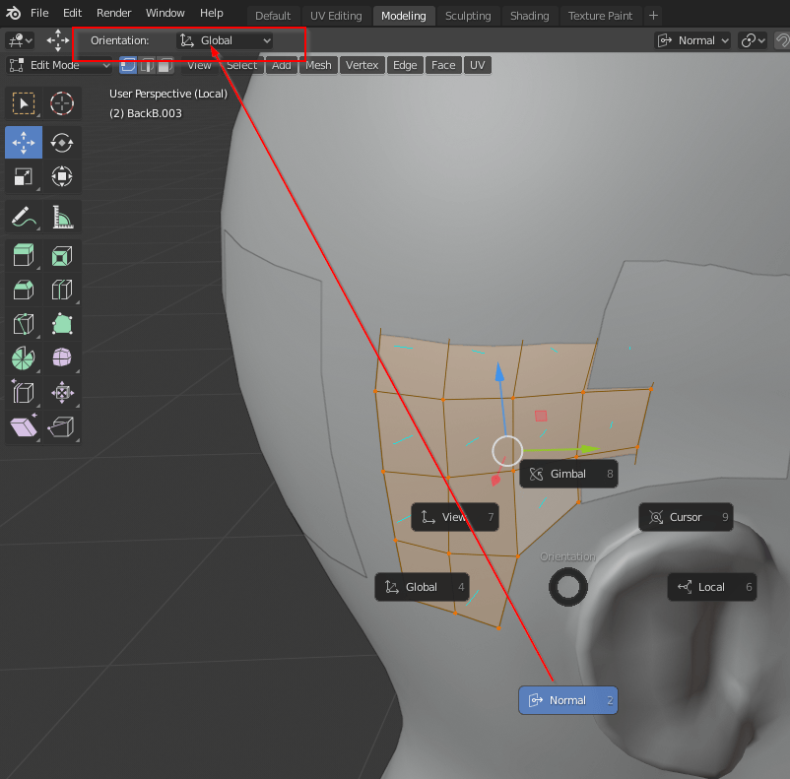
Task: Select the Cursor tool in the toolbar
Action: (x=62, y=103)
